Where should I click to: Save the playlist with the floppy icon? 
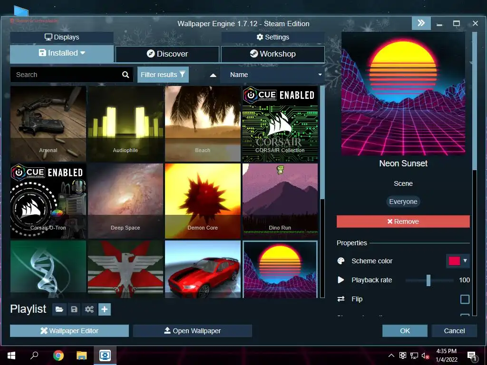tap(74, 309)
